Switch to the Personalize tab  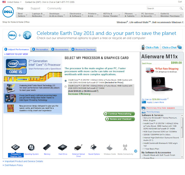[40, 49]
